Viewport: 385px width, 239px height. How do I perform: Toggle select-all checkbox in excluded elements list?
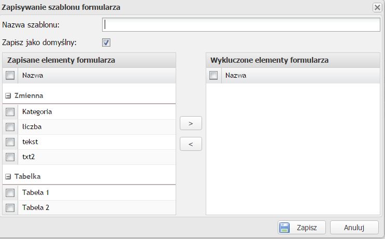click(213, 76)
